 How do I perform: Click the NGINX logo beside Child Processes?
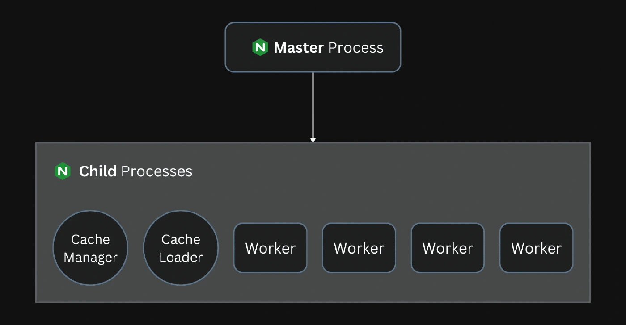(63, 171)
